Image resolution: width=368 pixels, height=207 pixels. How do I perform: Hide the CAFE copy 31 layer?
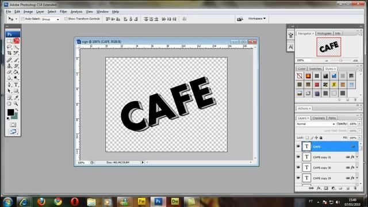[x=298, y=157]
